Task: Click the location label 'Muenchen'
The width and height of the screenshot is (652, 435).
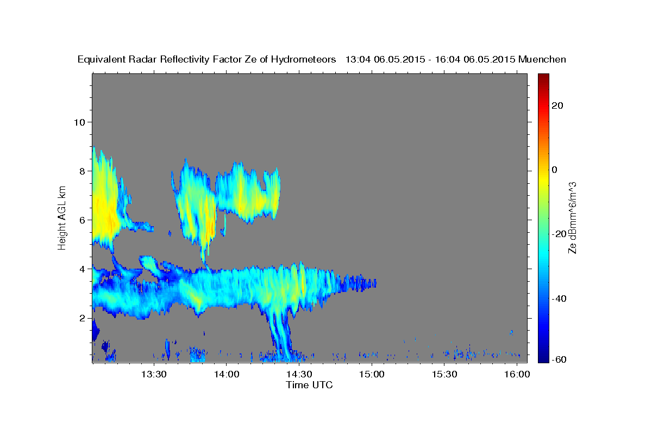Action: tap(543, 60)
